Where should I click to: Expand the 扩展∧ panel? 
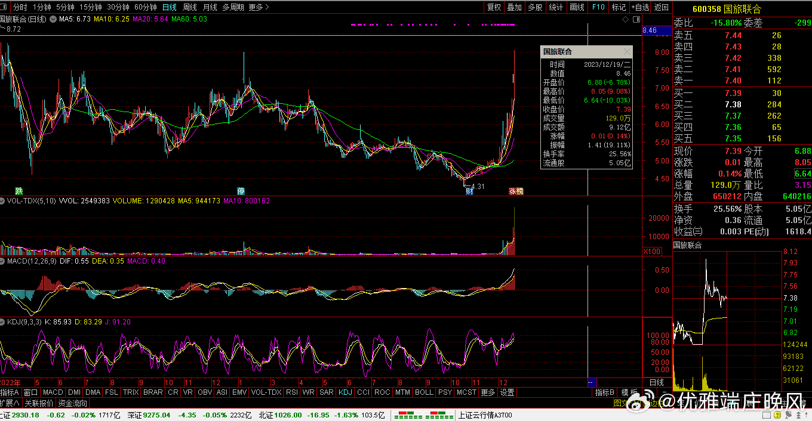coord(10,403)
